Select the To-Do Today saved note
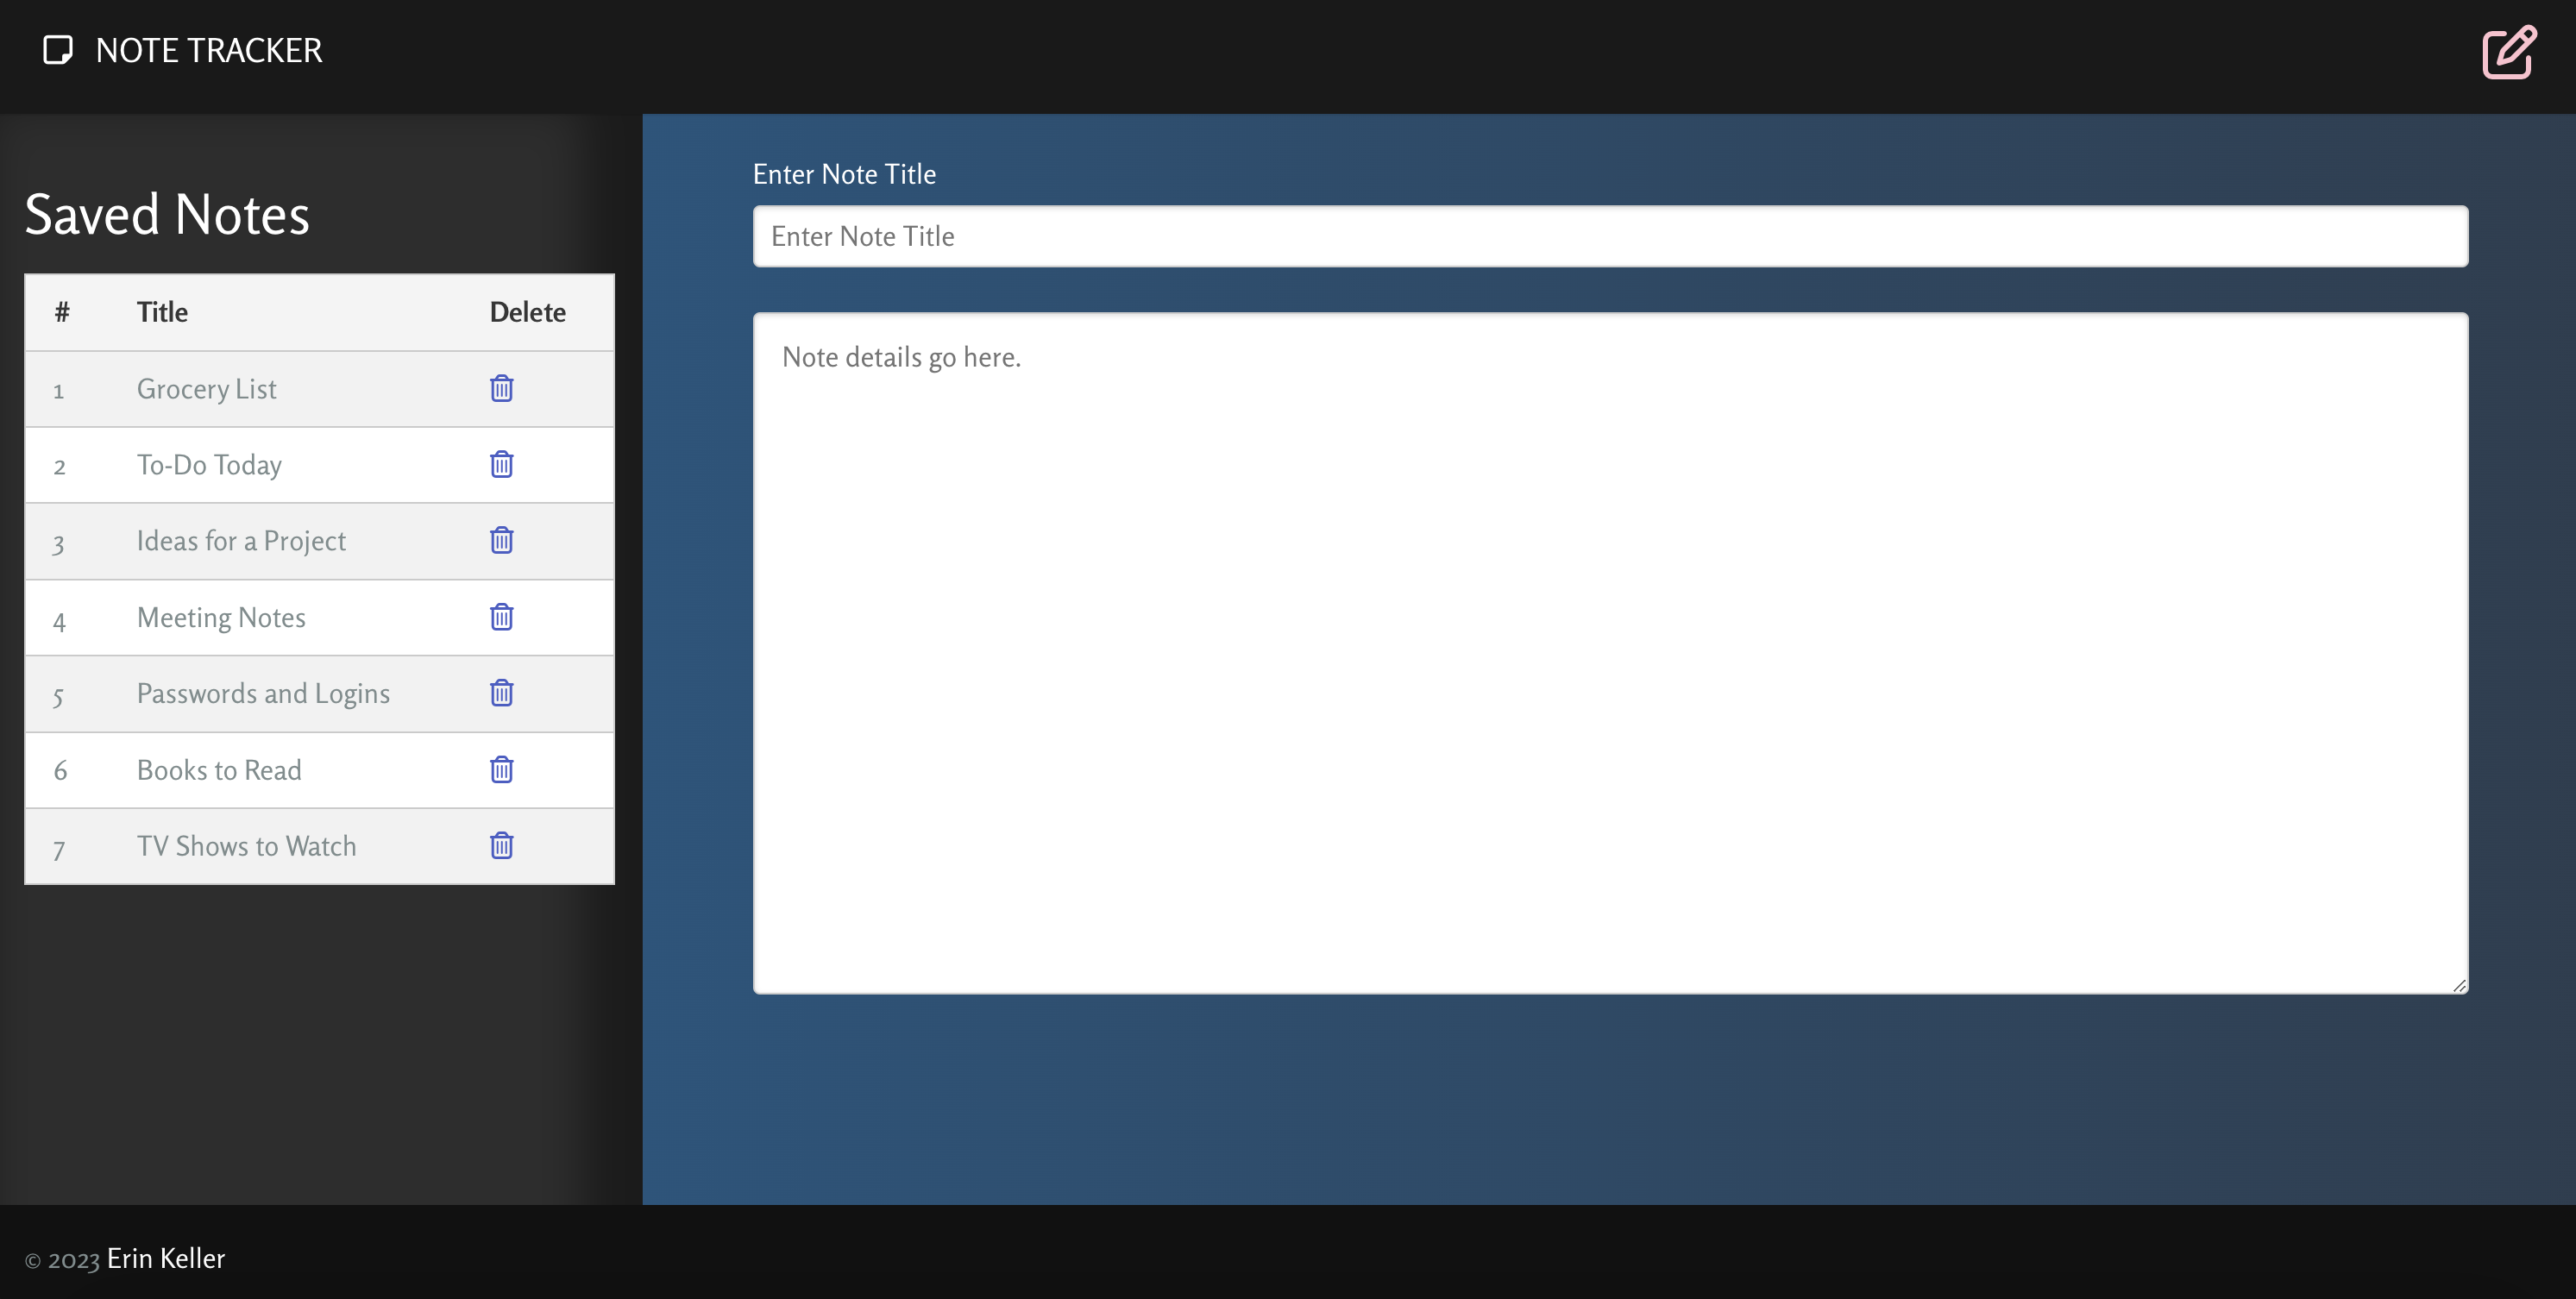 pyautogui.click(x=209, y=464)
